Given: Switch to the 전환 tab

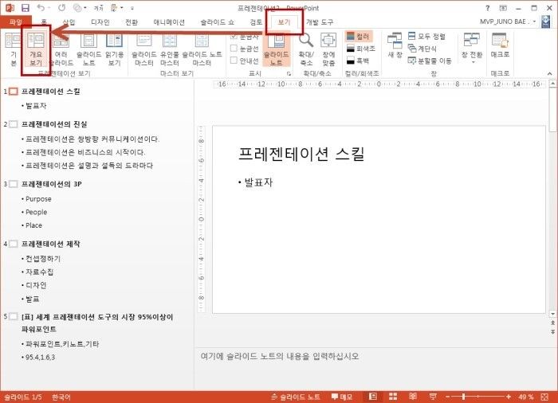Looking at the screenshot, I should click(132, 22).
